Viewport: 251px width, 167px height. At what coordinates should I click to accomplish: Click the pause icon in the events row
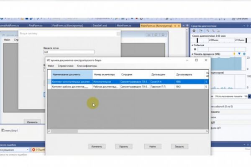coord(195,49)
